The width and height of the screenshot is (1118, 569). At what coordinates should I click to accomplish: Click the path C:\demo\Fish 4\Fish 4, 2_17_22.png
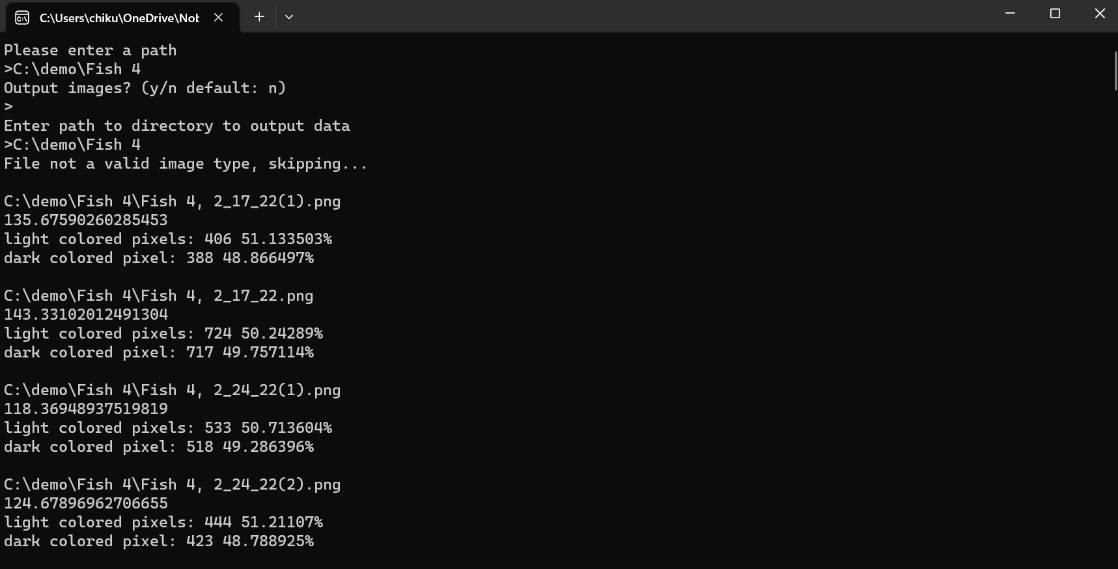pos(158,296)
